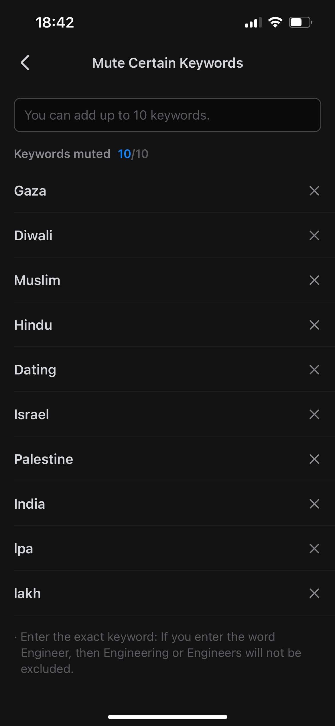Tap the keyword input field
Screen dimensions: 335x726
[167, 115]
